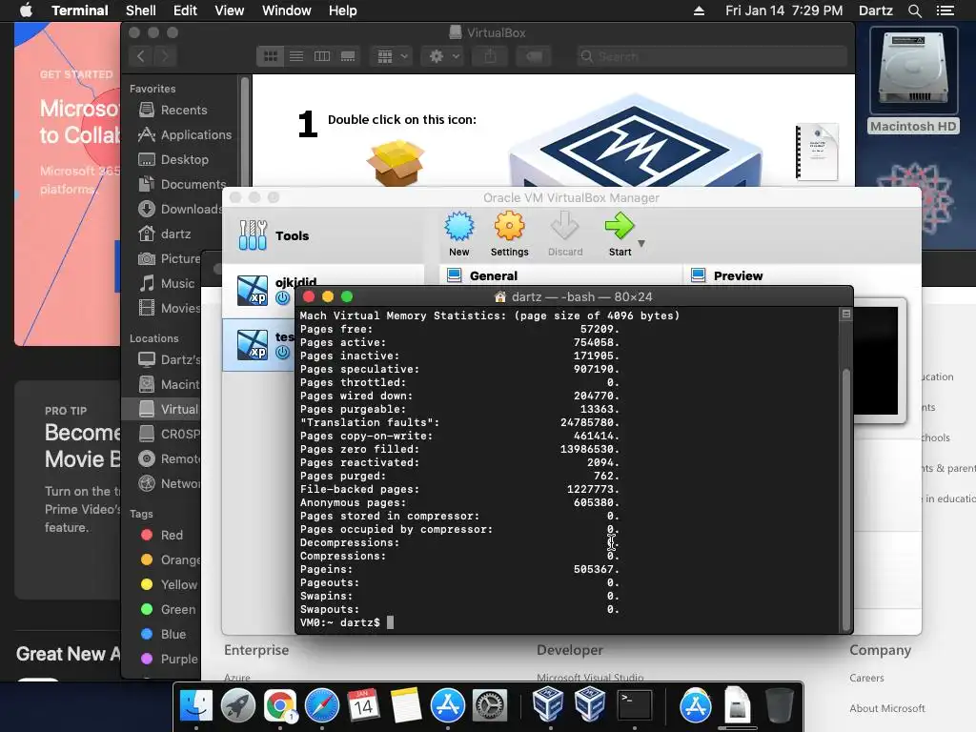This screenshot has width=976, height=732.
Task: Click the Dartz user menu
Action: coord(875,10)
